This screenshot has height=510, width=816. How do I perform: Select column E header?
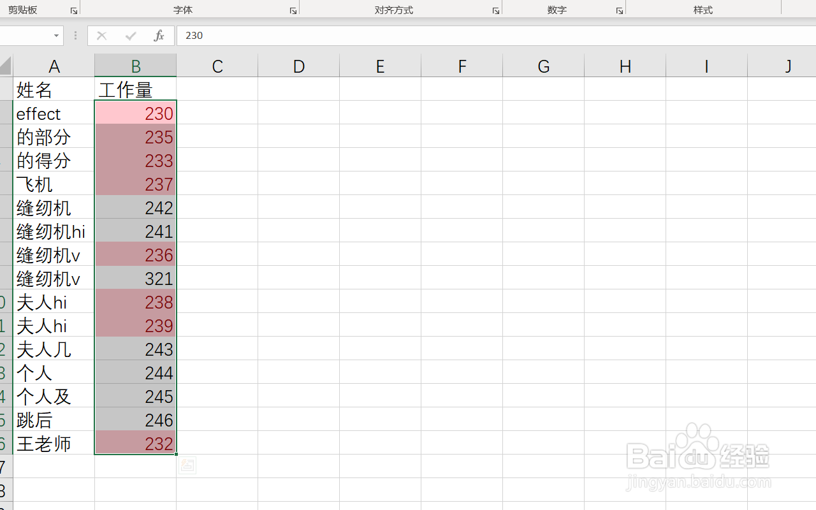click(x=381, y=66)
